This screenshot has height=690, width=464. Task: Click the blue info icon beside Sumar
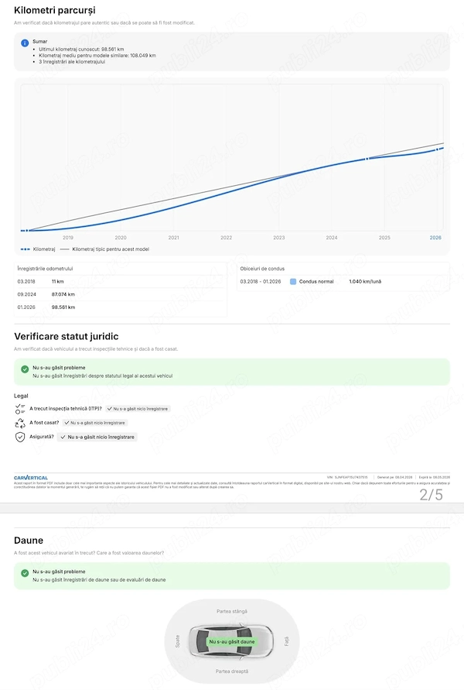coord(25,43)
